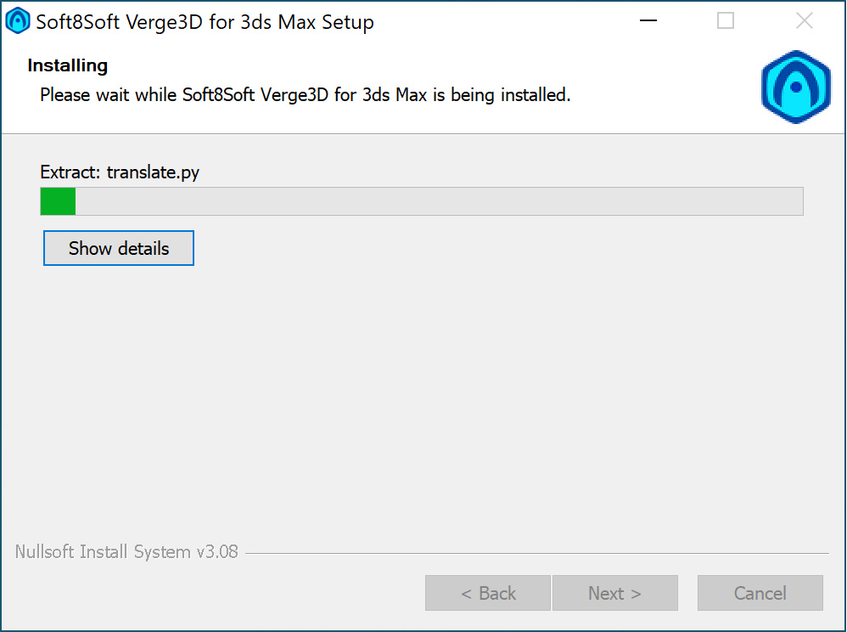
Task: Click the large Verge3D hexagon logo
Action: [796, 87]
